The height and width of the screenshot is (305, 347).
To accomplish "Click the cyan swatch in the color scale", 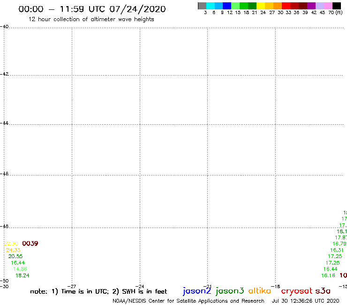I will tap(211, 6).
